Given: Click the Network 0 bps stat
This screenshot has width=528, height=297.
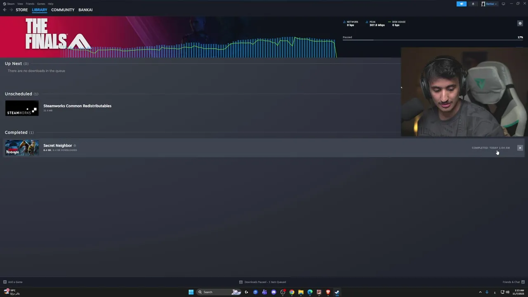Looking at the screenshot, I should pyautogui.click(x=351, y=24).
